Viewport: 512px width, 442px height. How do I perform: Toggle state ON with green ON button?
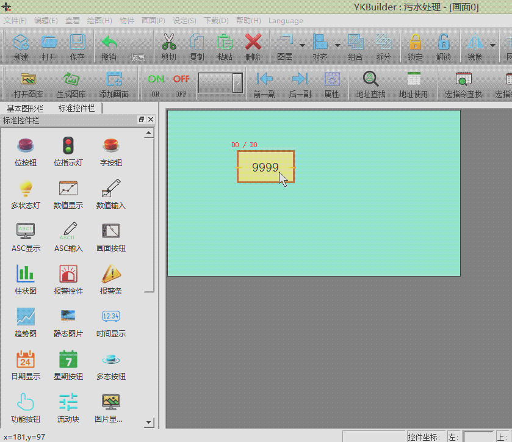(156, 83)
